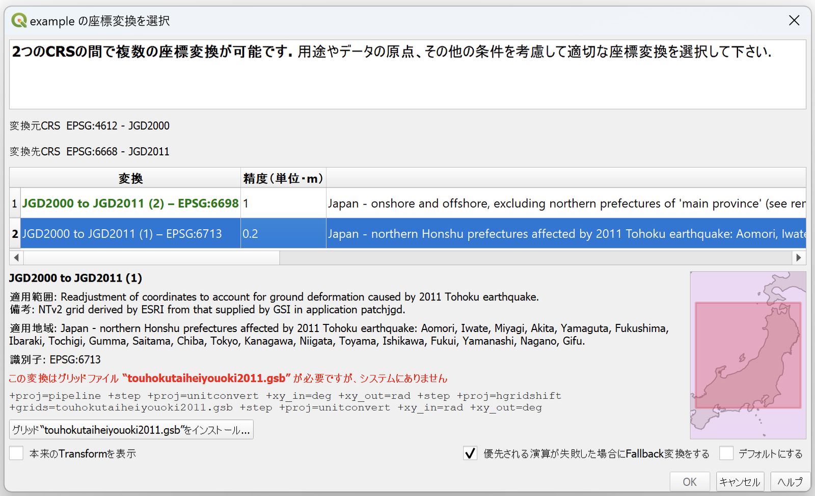Click the OK button
Image resolution: width=815 pixels, height=496 pixels.
690,482
